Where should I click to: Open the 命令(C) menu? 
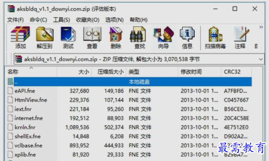click(x=38, y=20)
